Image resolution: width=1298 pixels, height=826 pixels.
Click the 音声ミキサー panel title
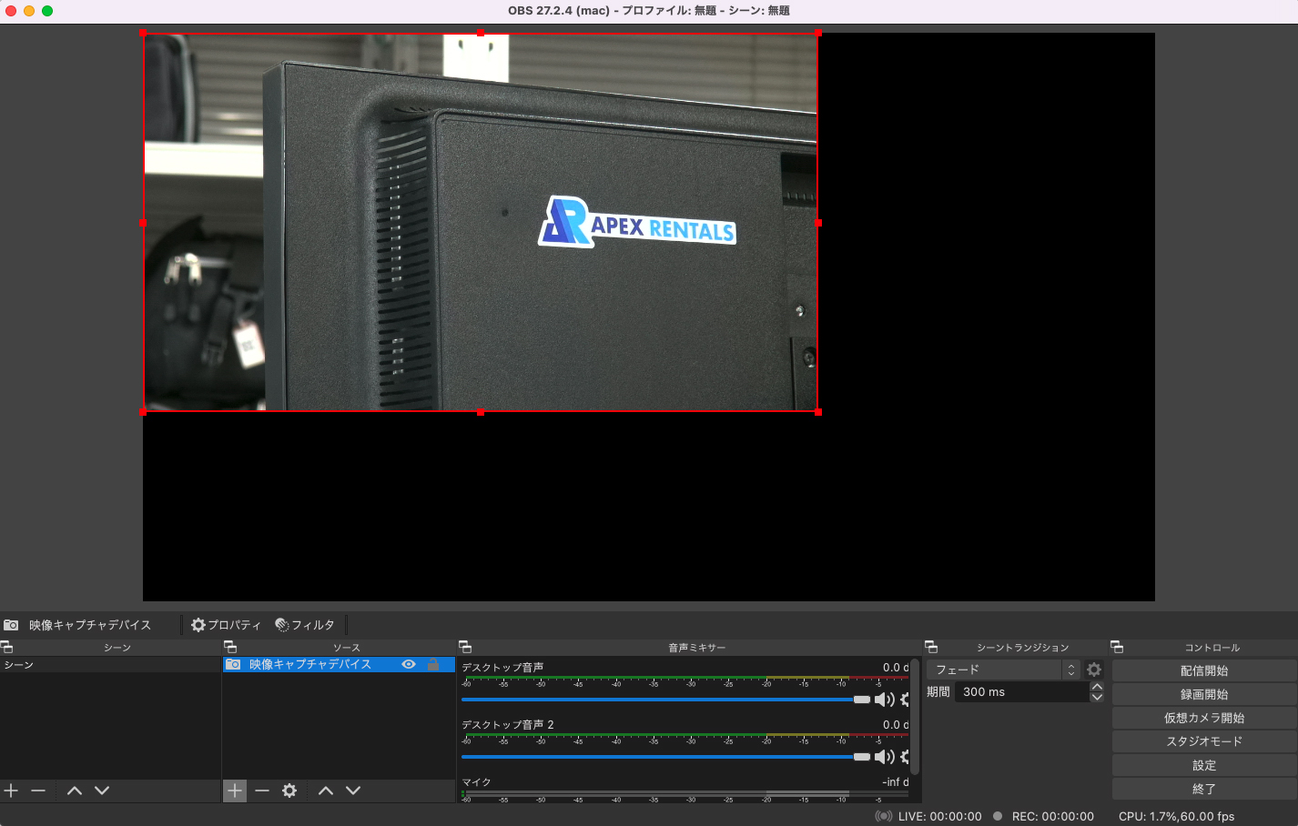[x=697, y=648]
